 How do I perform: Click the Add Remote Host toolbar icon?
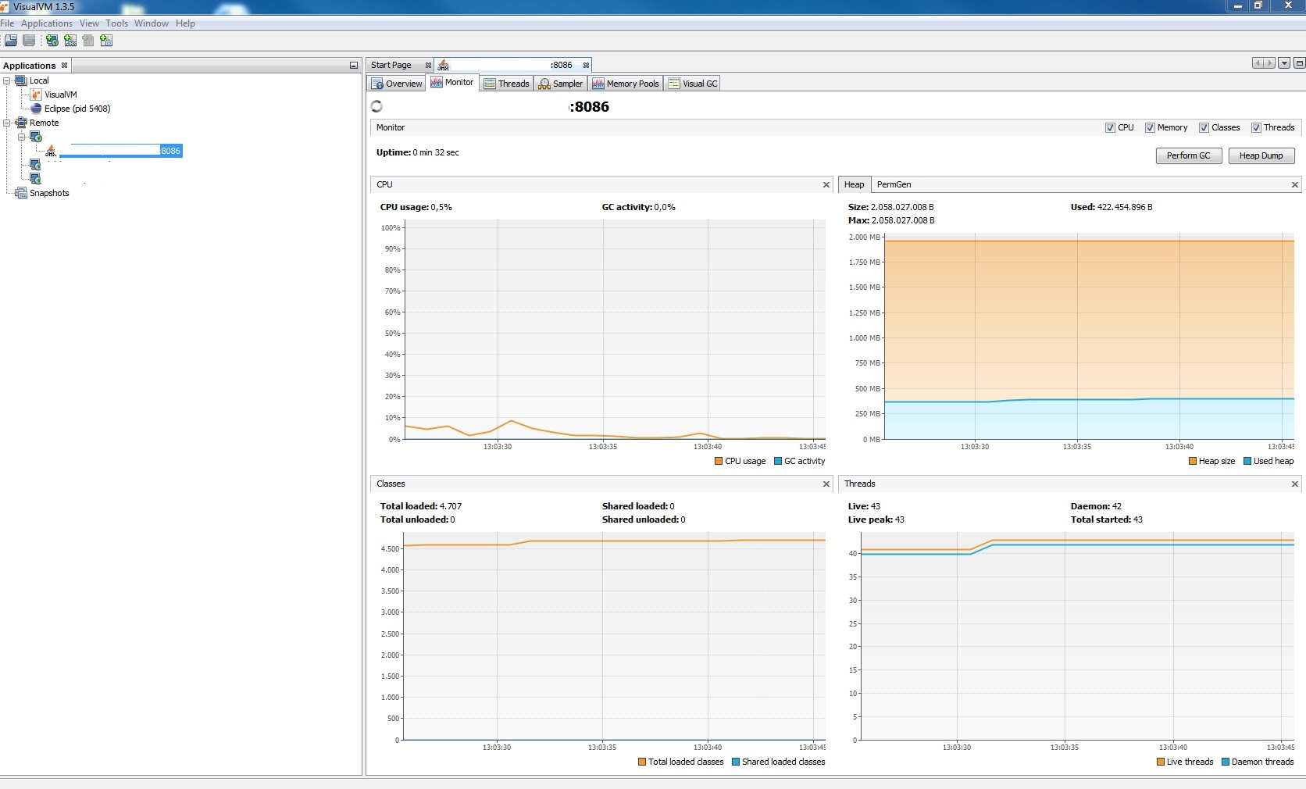(52, 41)
